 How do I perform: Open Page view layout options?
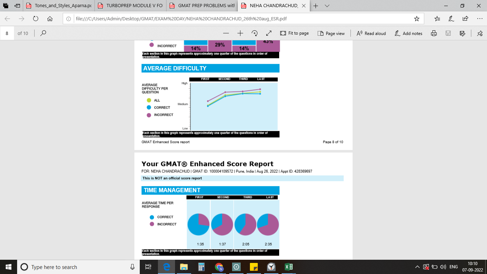(331, 33)
